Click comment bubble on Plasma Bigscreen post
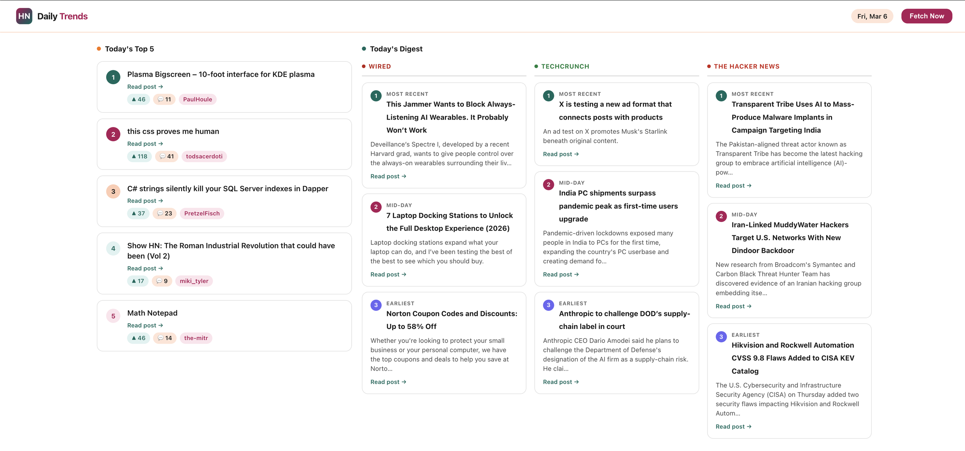Image resolution: width=965 pixels, height=451 pixels. [164, 100]
